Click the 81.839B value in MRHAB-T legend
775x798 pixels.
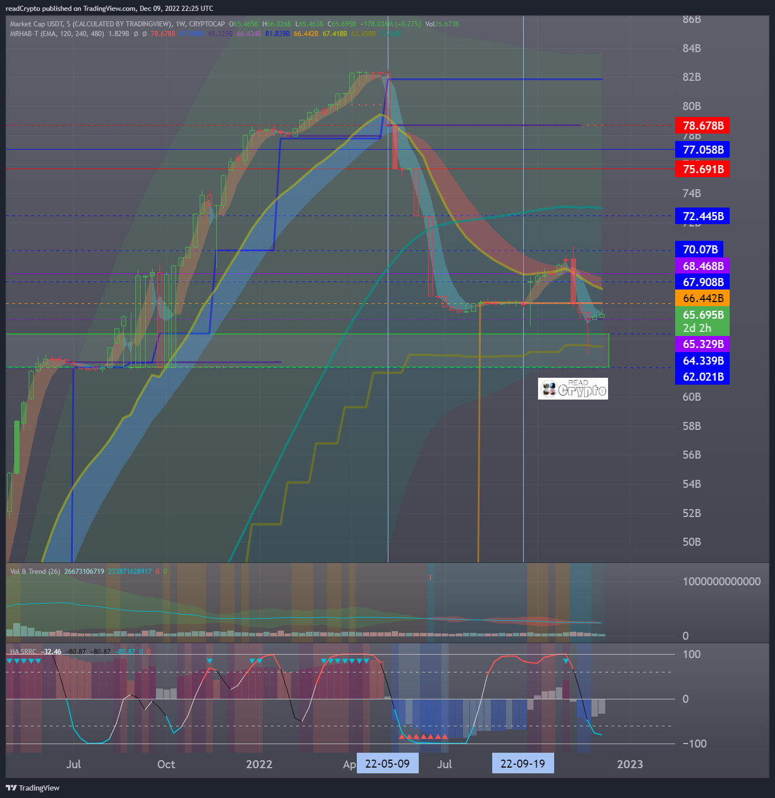point(277,34)
